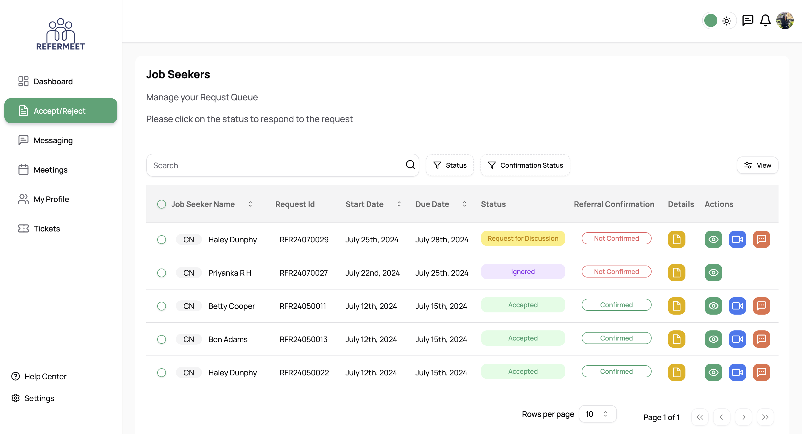Click the Refermeet logo
This screenshot has width=802, height=434.
click(61, 34)
